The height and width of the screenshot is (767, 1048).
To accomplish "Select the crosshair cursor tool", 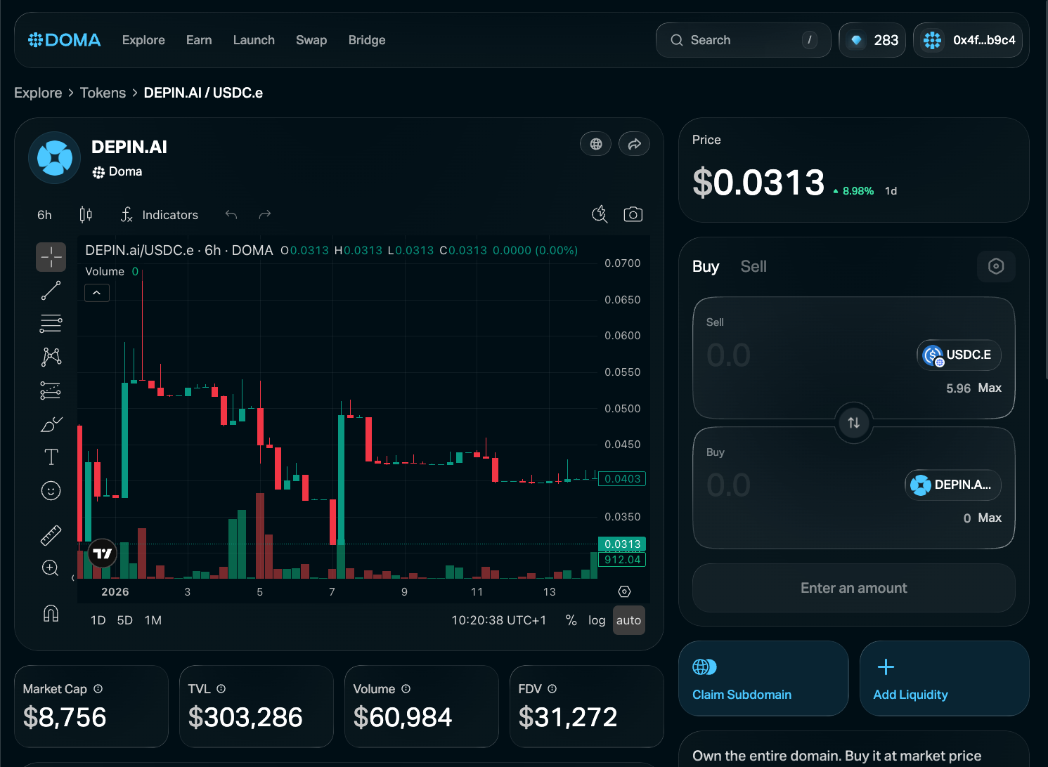I will (x=51, y=257).
